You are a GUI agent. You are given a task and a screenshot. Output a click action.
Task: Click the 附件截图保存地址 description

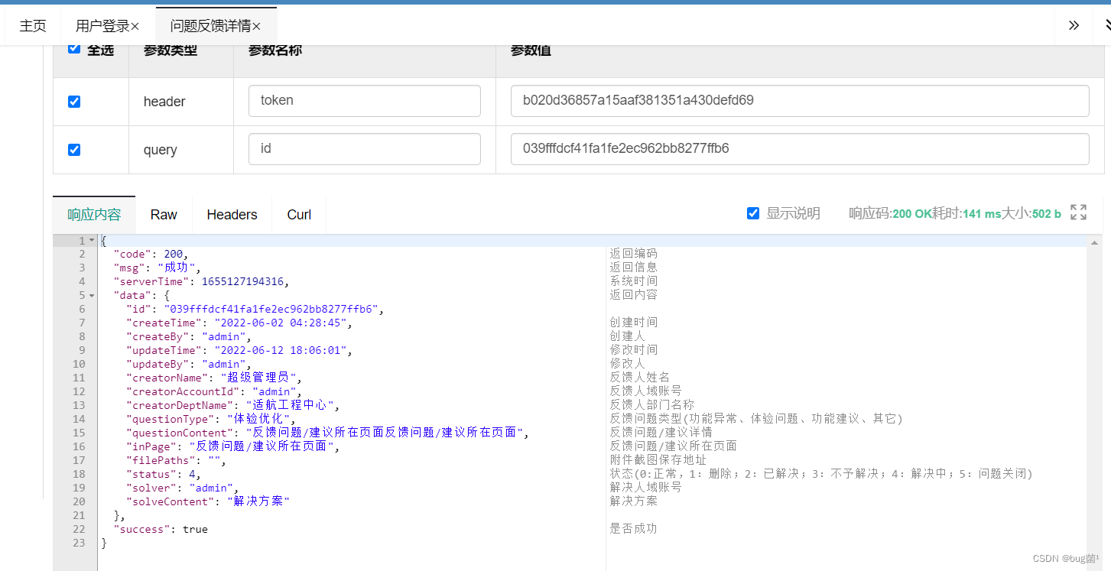658,461
